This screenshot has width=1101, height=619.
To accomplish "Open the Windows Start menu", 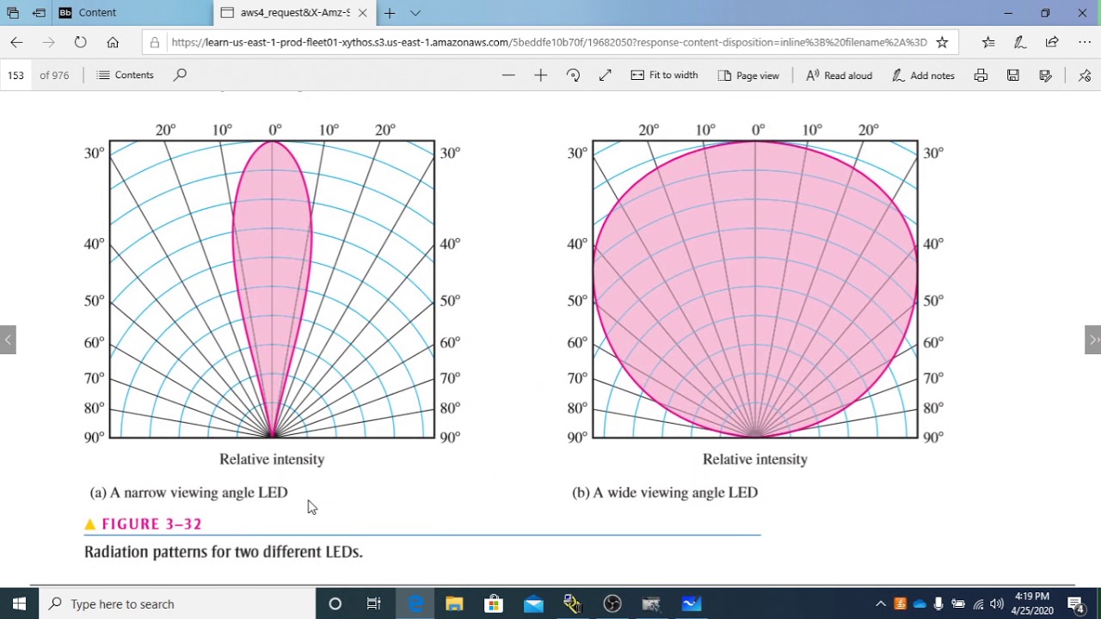I will (19, 604).
